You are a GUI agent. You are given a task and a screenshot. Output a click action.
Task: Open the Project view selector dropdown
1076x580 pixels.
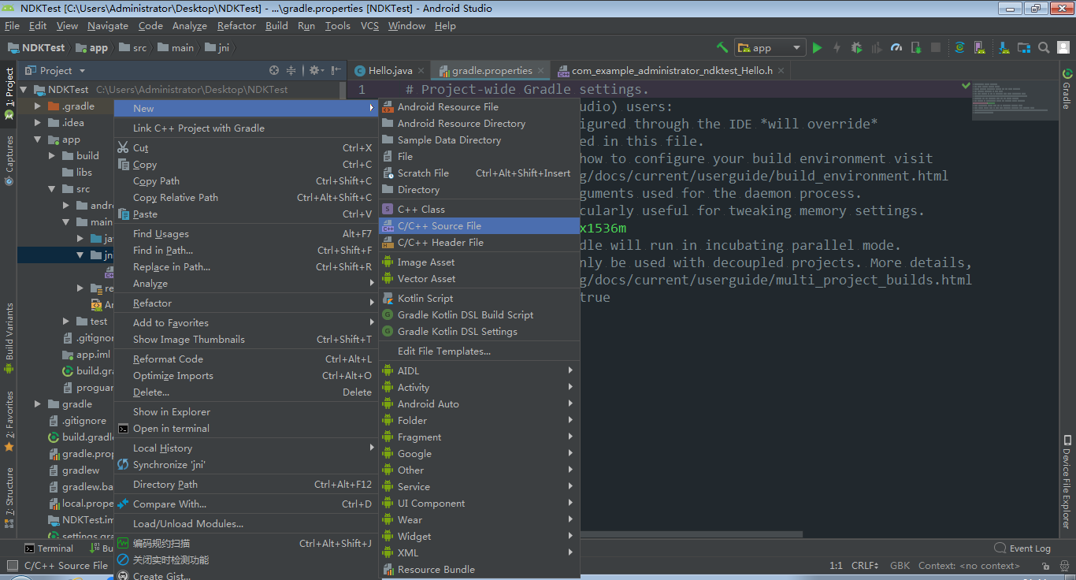[x=56, y=70]
